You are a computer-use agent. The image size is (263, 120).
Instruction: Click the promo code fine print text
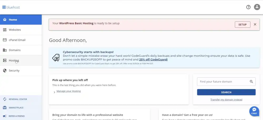108,64
